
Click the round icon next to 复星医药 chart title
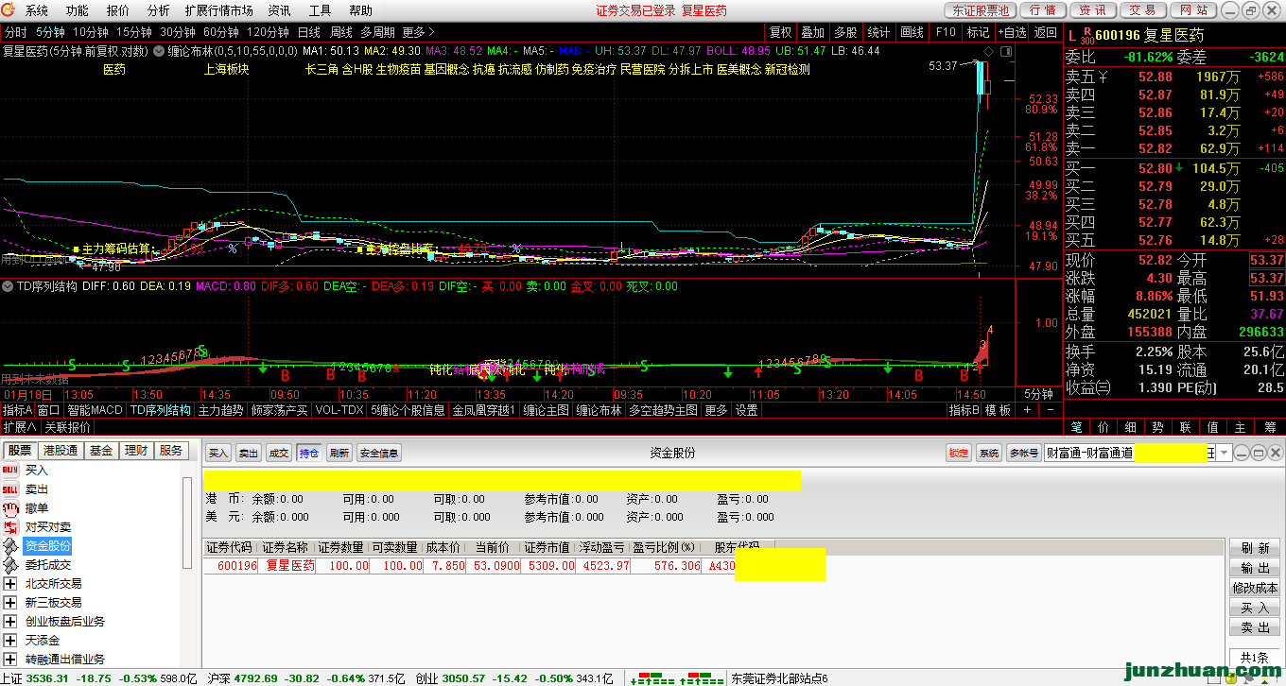pyautogui.click(x=157, y=50)
